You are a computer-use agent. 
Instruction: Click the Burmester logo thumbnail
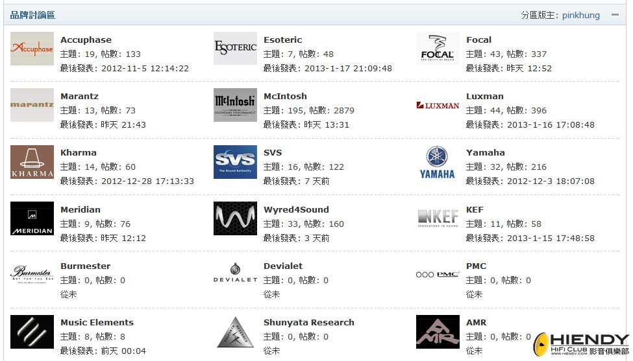[x=32, y=275]
